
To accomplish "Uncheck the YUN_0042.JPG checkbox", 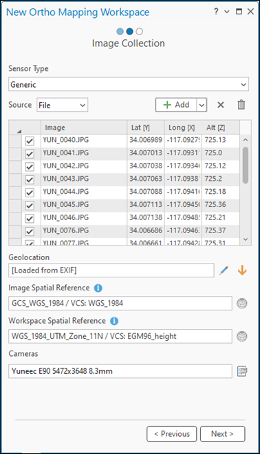I will [30, 167].
